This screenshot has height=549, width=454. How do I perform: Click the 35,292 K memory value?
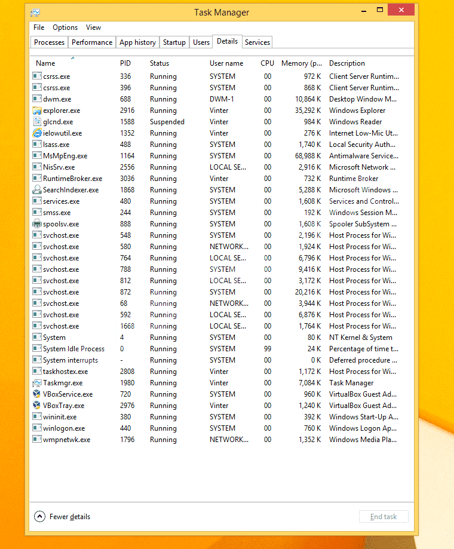pyautogui.click(x=308, y=111)
